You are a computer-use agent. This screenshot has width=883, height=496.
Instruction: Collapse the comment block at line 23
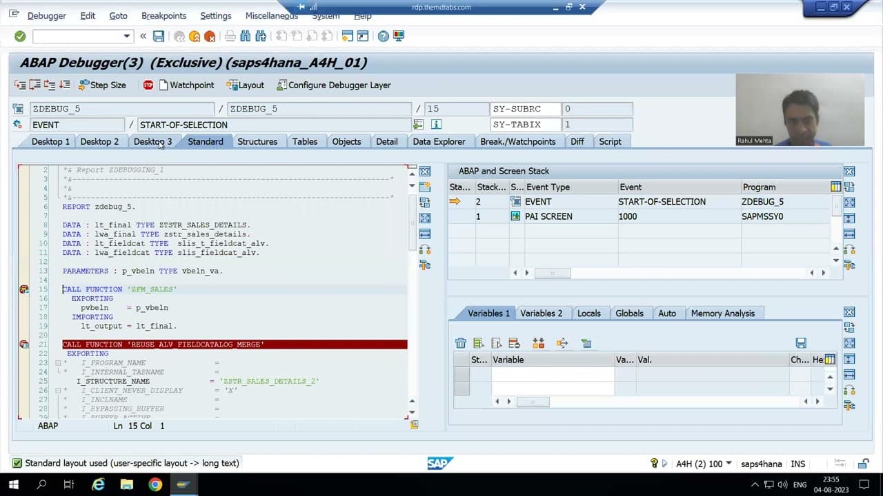tap(59, 363)
